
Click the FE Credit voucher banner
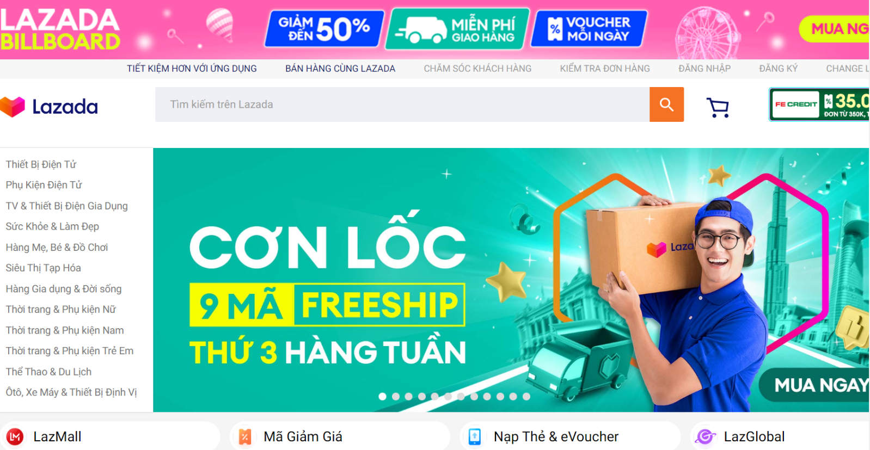tap(819, 104)
